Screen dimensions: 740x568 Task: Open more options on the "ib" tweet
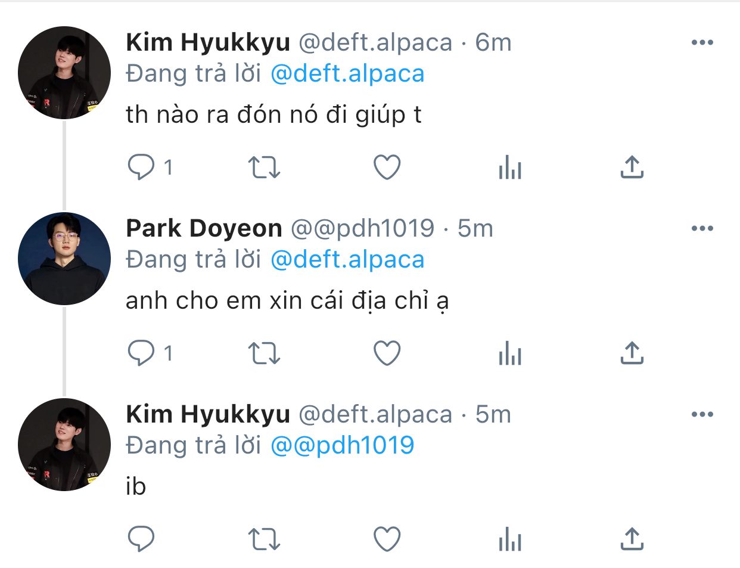[702, 414]
